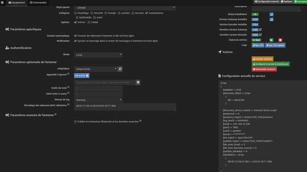The image size is (307, 172).
Task: Enable the Visible option checkbox
Action: tap(89, 22)
